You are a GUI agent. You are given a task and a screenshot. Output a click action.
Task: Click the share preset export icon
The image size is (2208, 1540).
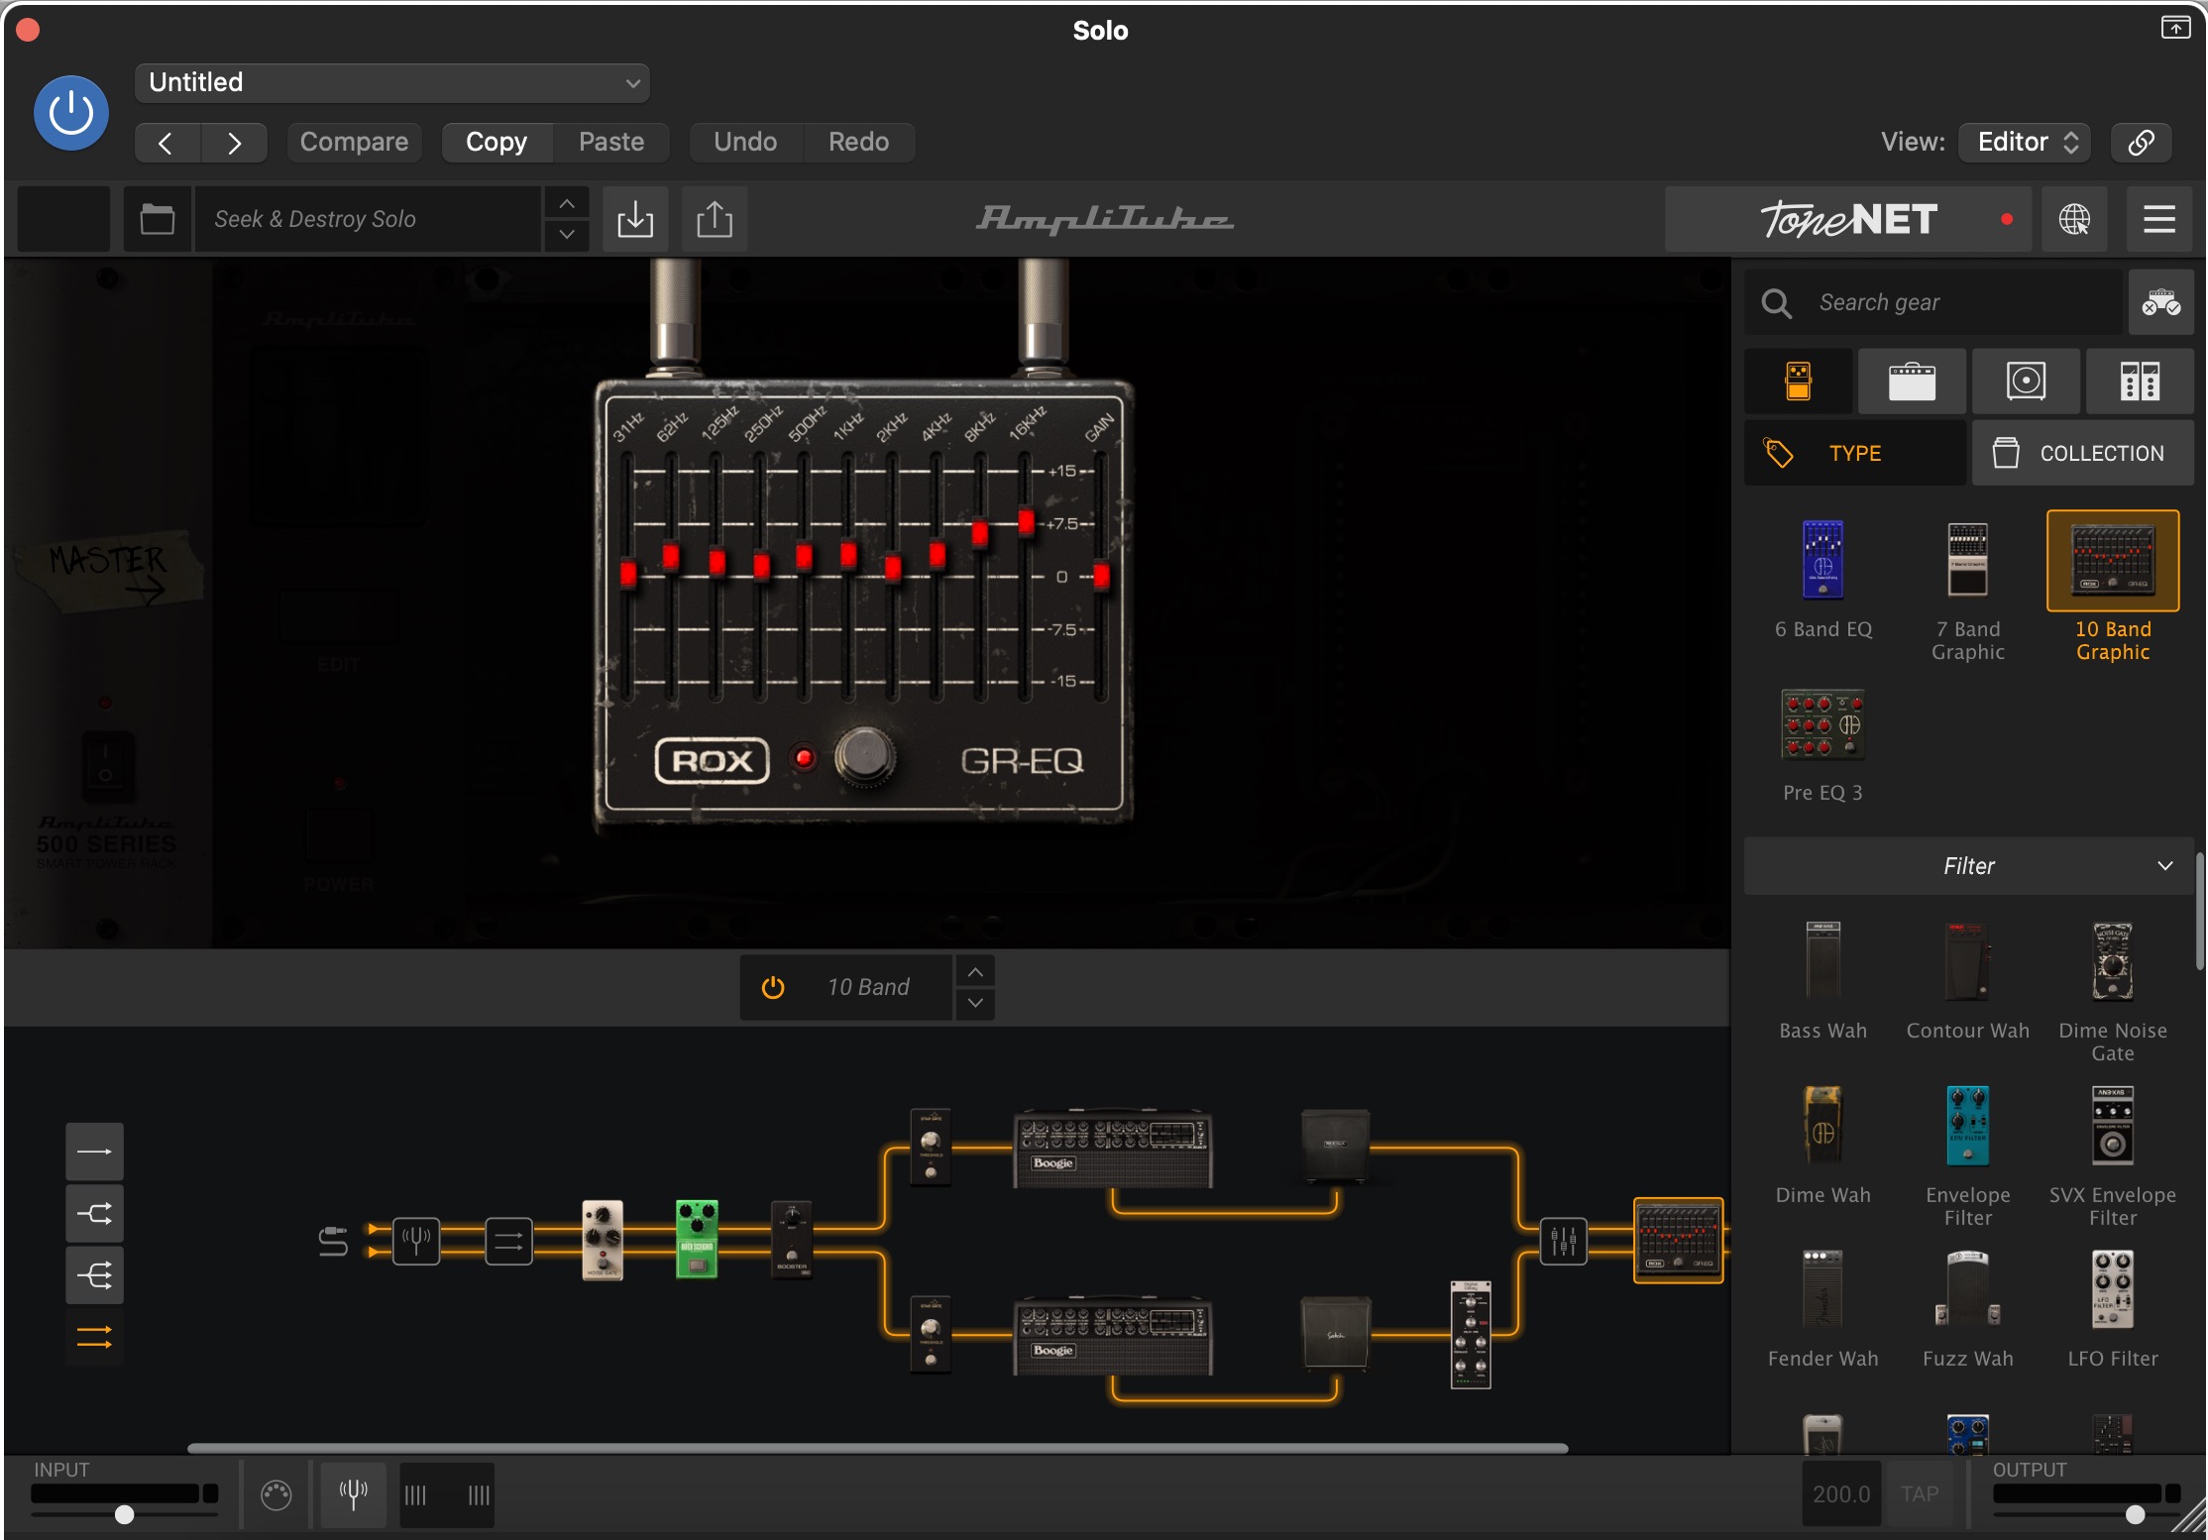click(714, 219)
